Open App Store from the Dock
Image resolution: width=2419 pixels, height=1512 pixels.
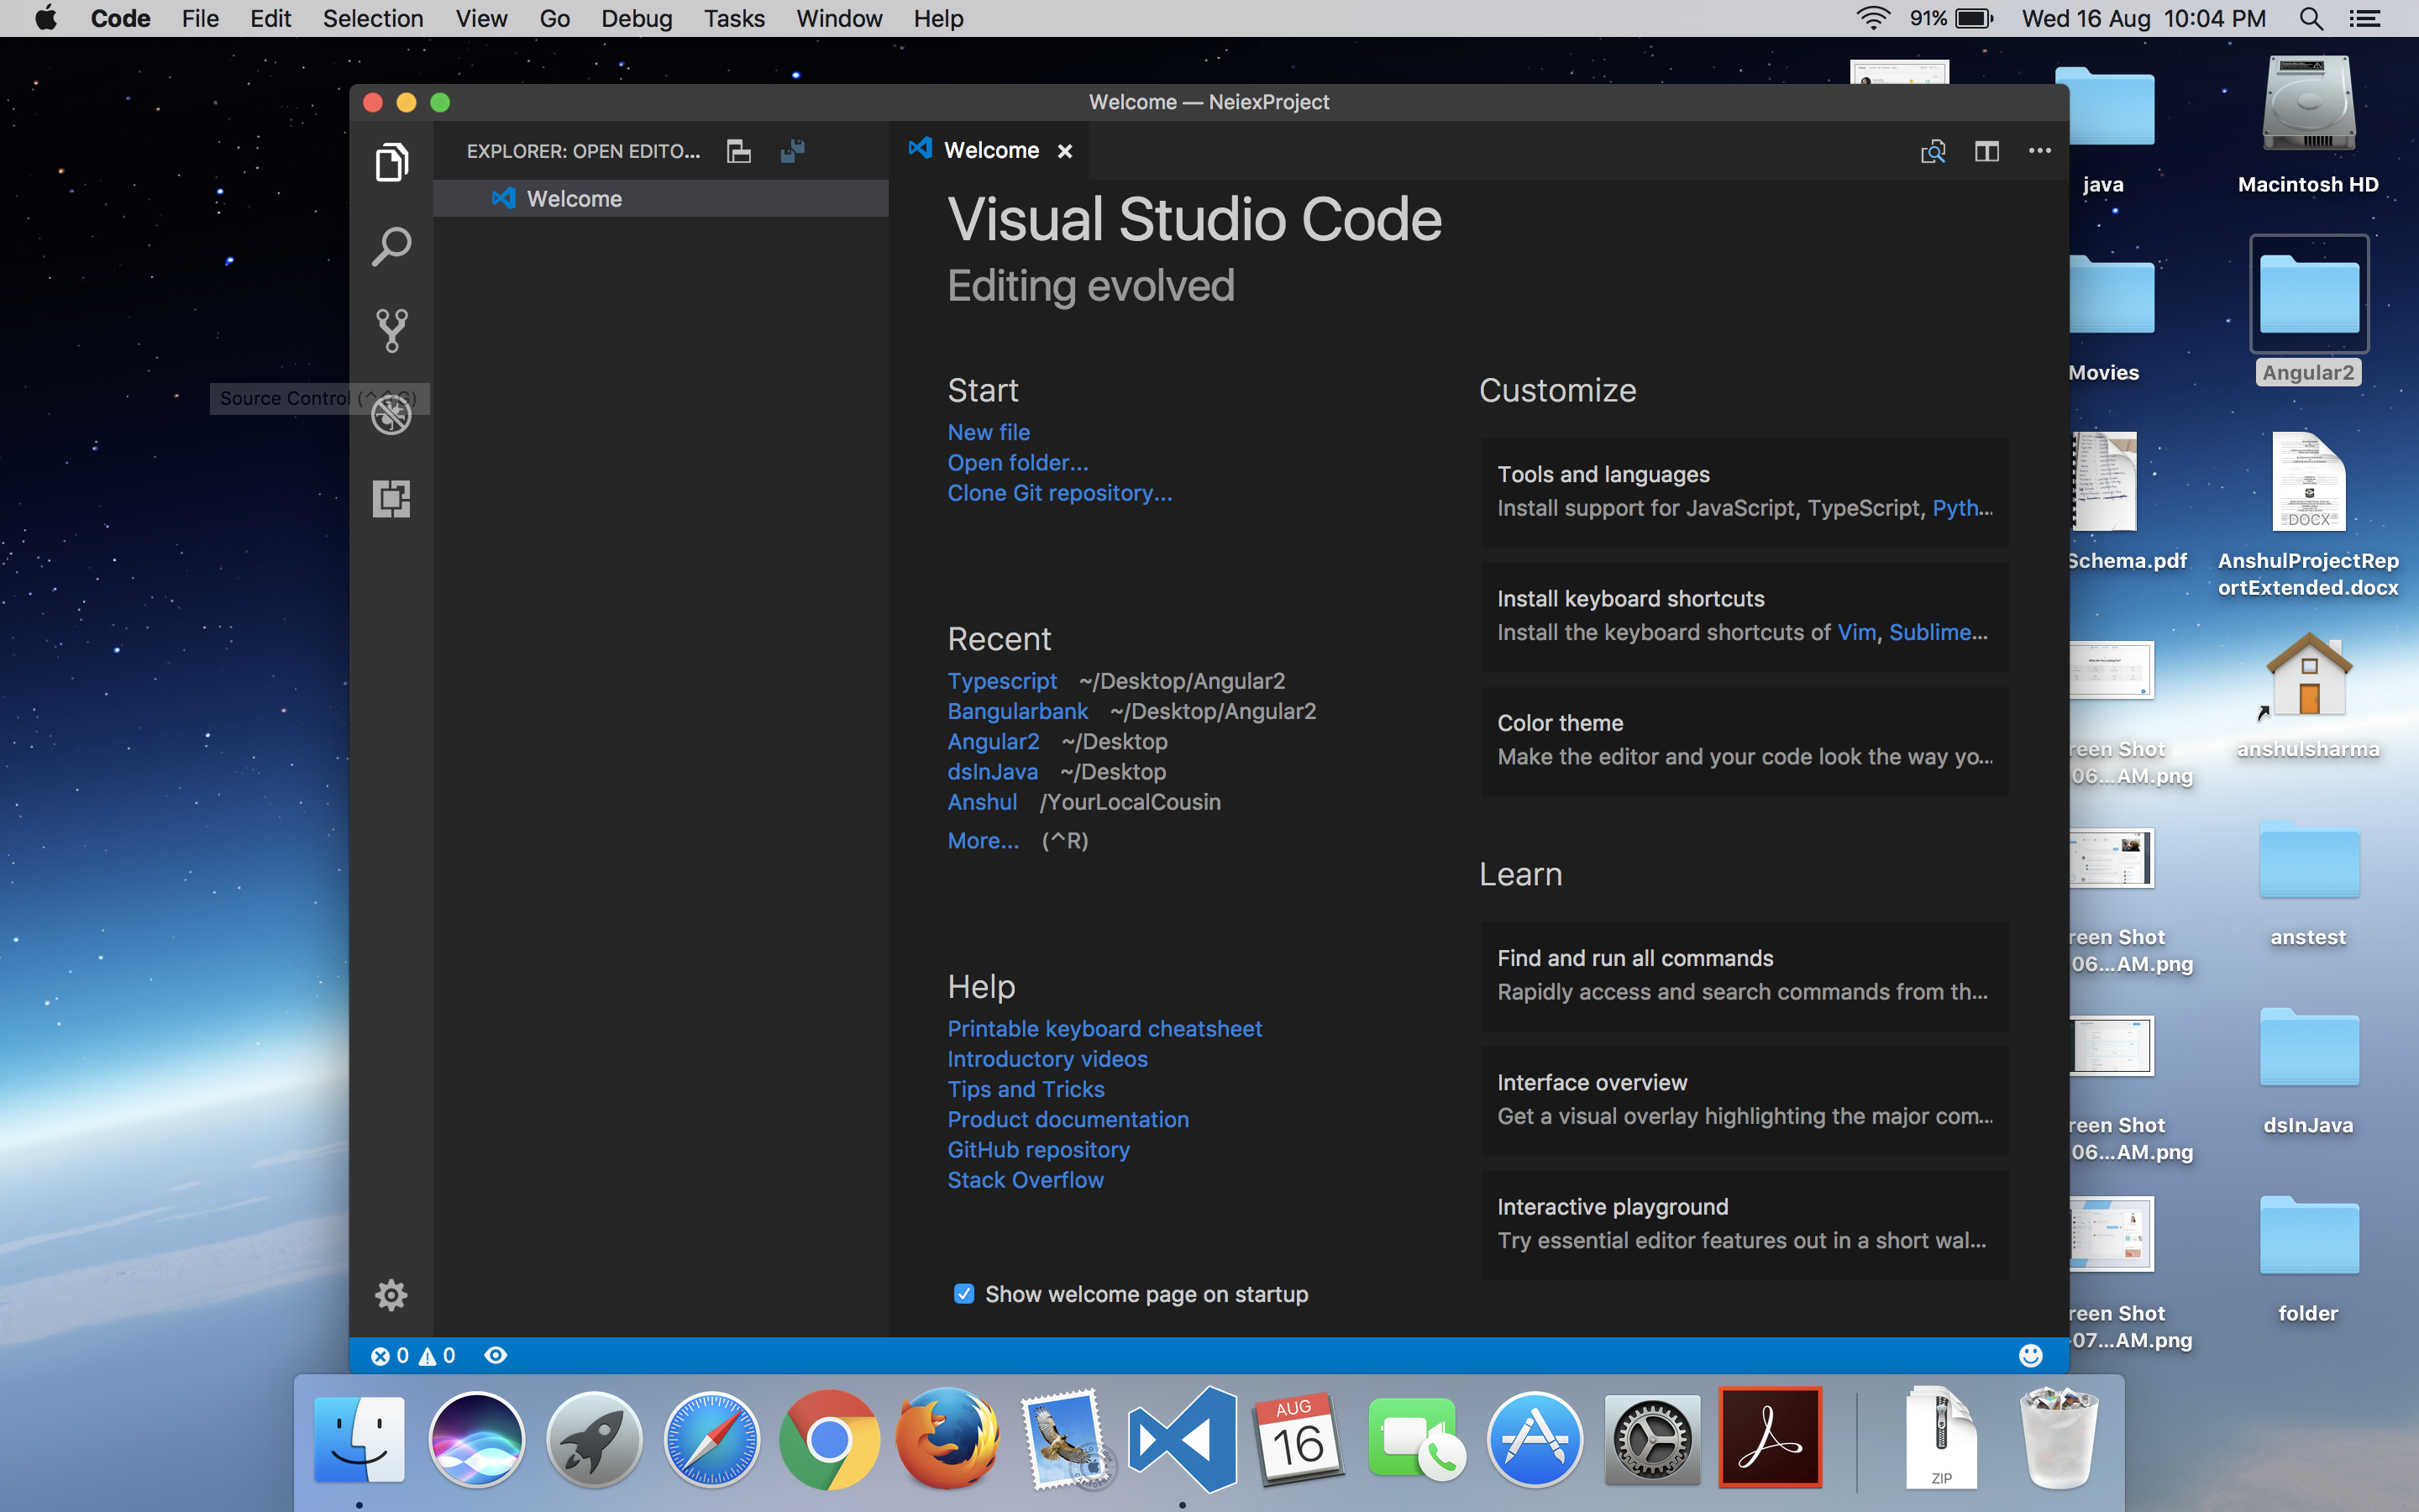click(x=1535, y=1440)
